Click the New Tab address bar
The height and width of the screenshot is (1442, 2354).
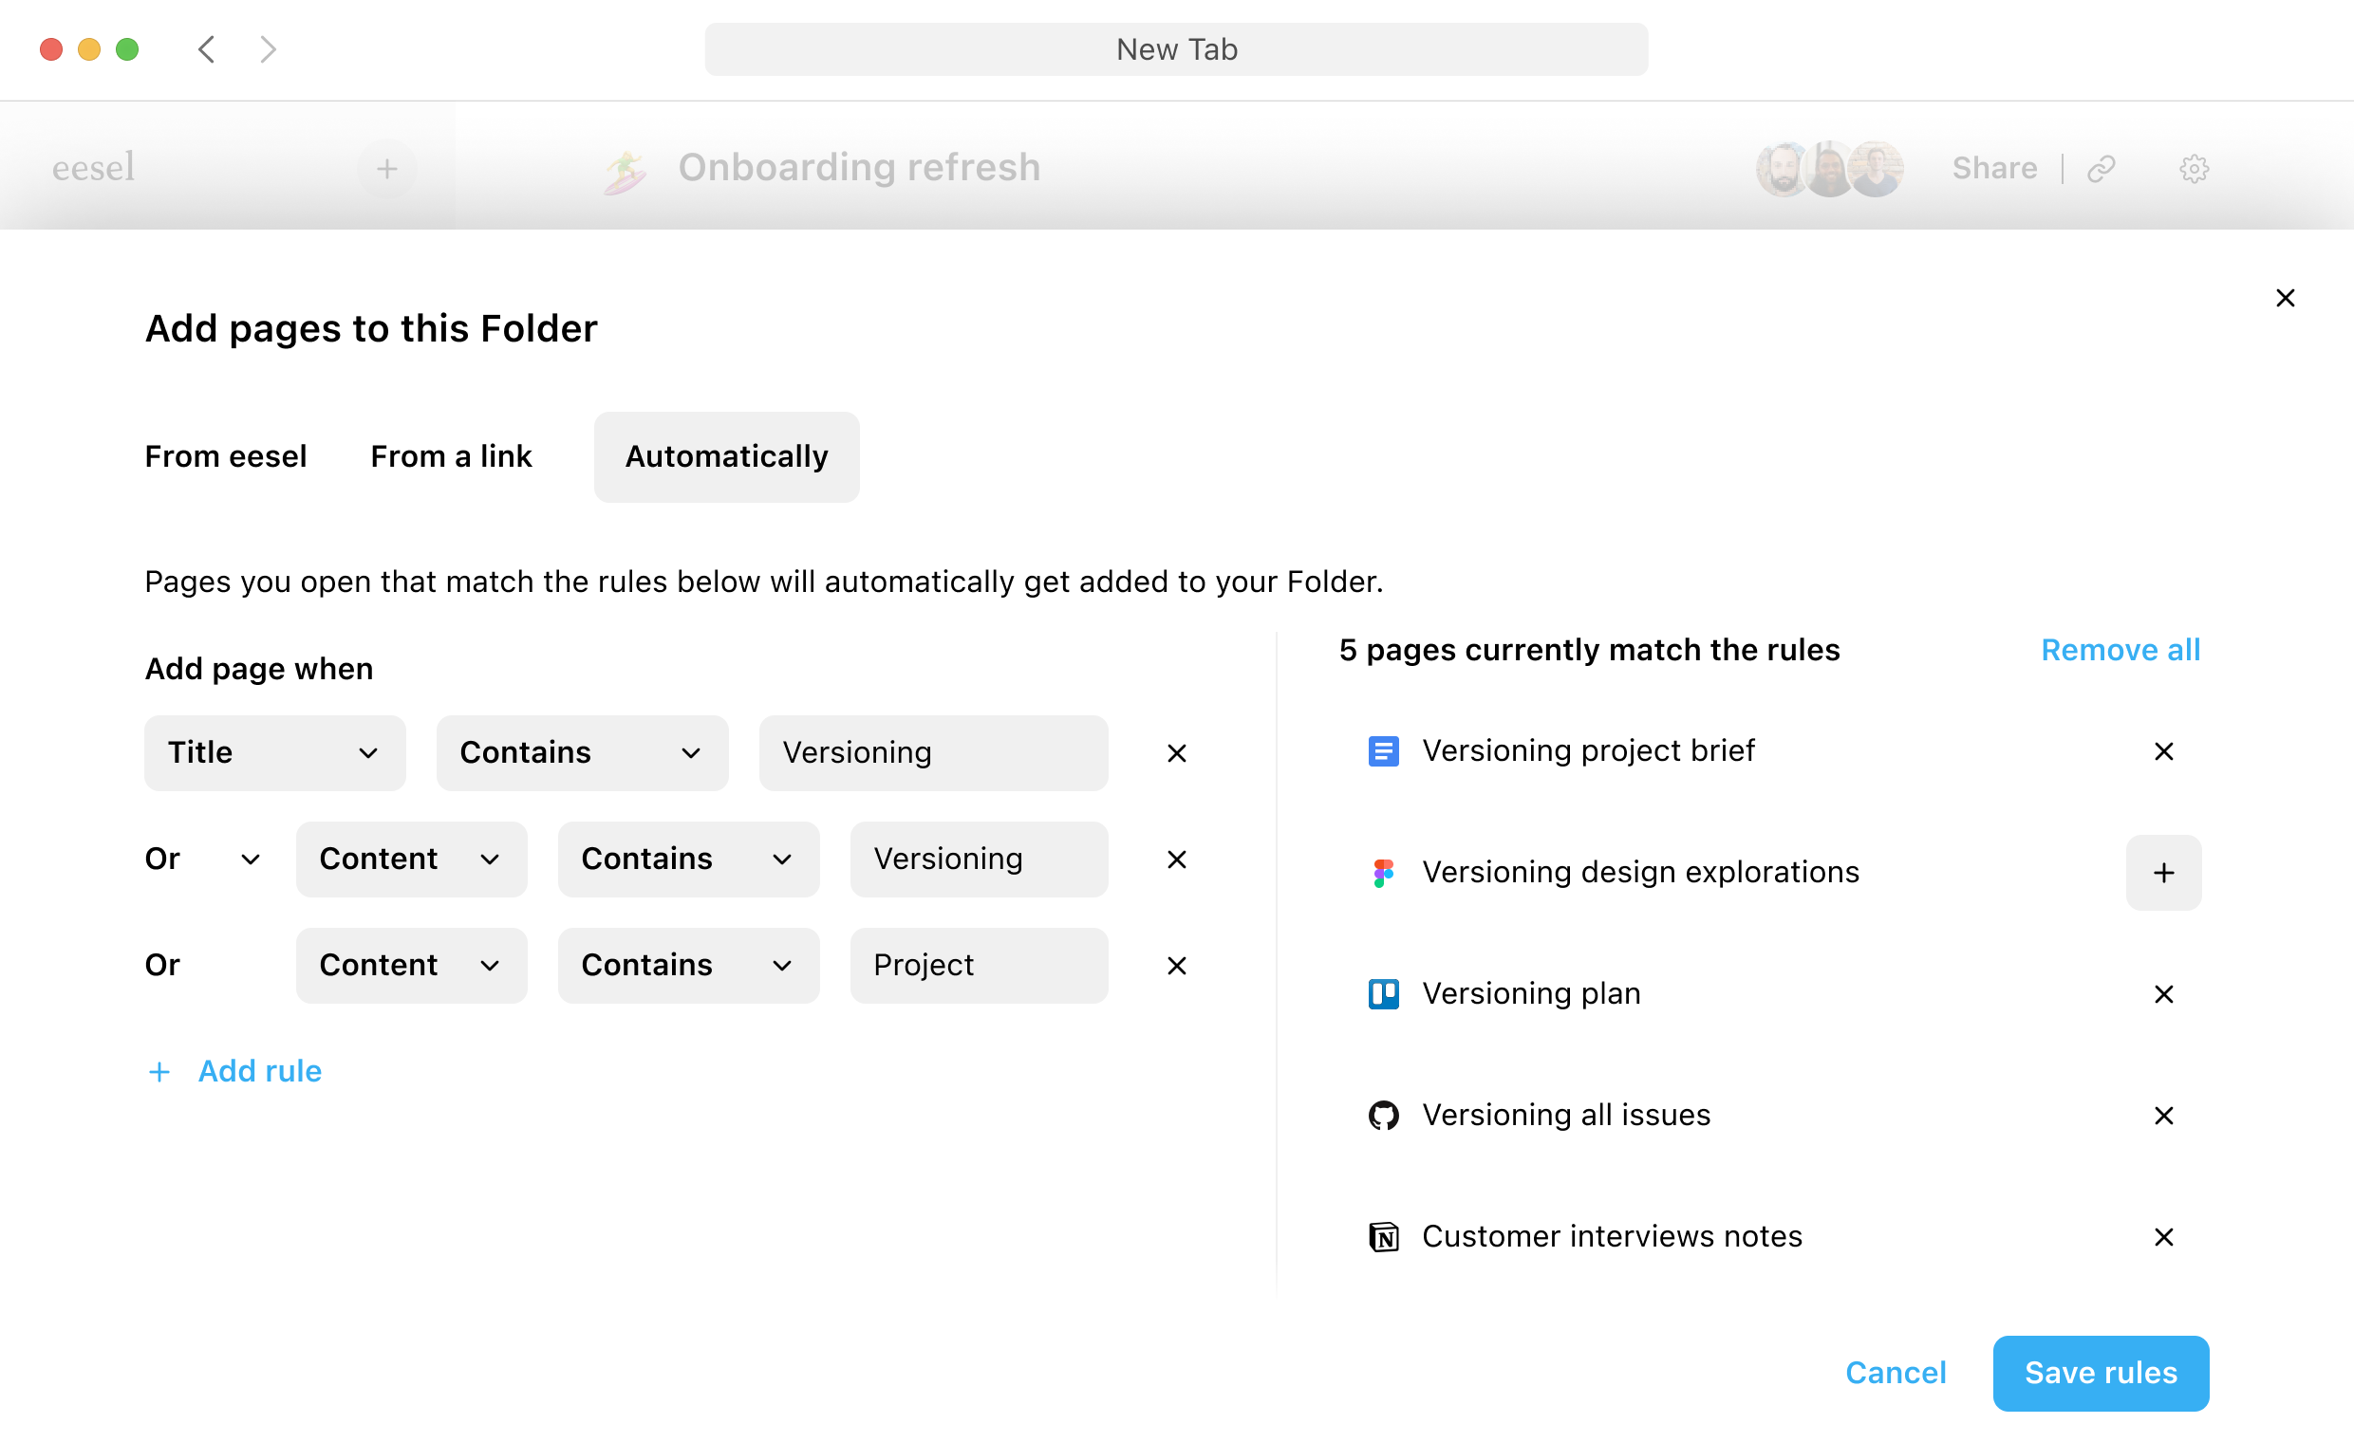(x=1176, y=48)
